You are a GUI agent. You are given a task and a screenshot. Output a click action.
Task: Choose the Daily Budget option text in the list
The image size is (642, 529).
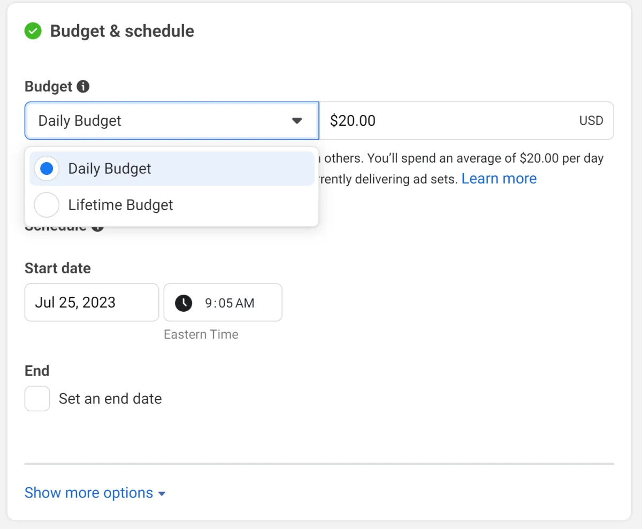point(110,168)
